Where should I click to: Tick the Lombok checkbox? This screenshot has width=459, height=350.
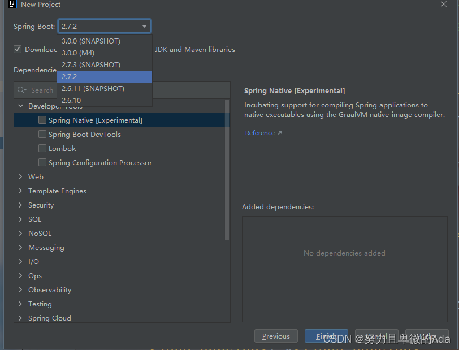[x=42, y=148]
